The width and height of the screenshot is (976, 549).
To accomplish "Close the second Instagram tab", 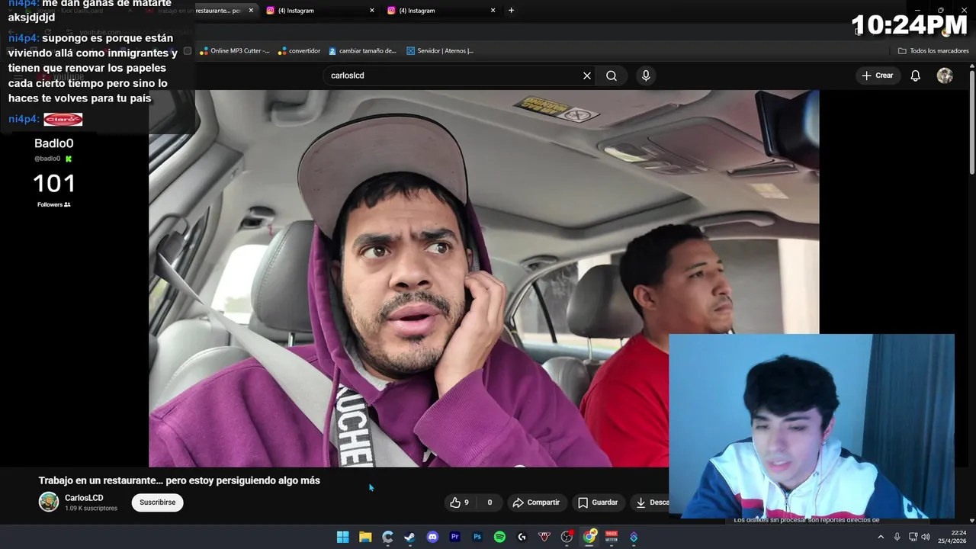I will click(493, 11).
